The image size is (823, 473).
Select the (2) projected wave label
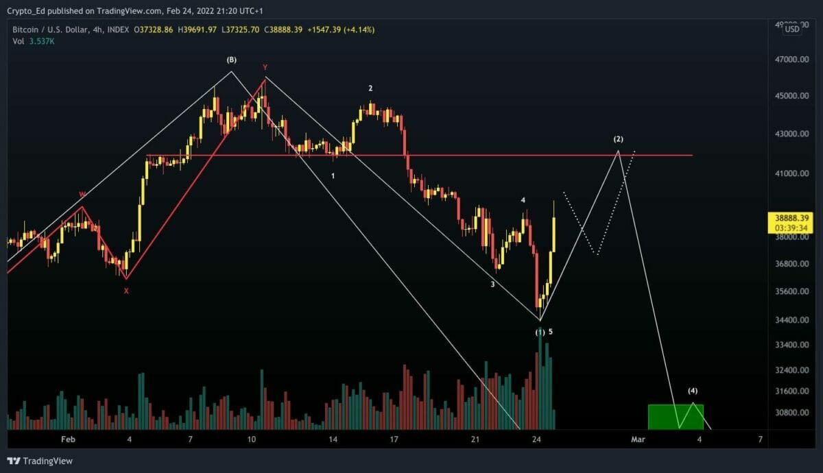(x=618, y=139)
